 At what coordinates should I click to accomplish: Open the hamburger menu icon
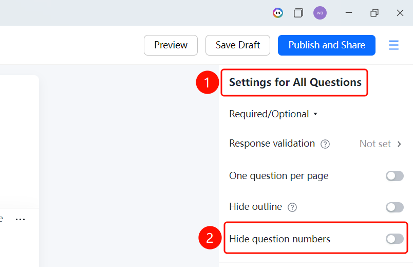(x=393, y=45)
